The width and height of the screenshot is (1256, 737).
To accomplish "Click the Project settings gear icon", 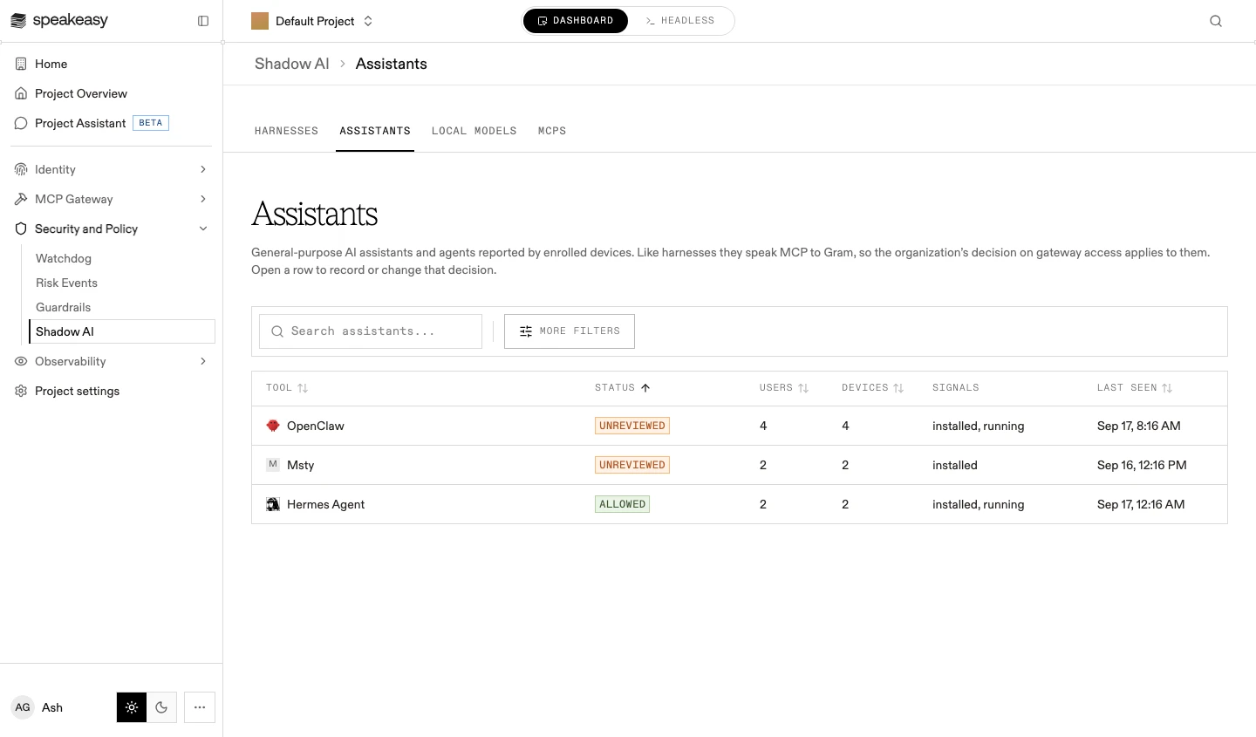I will (x=21, y=391).
